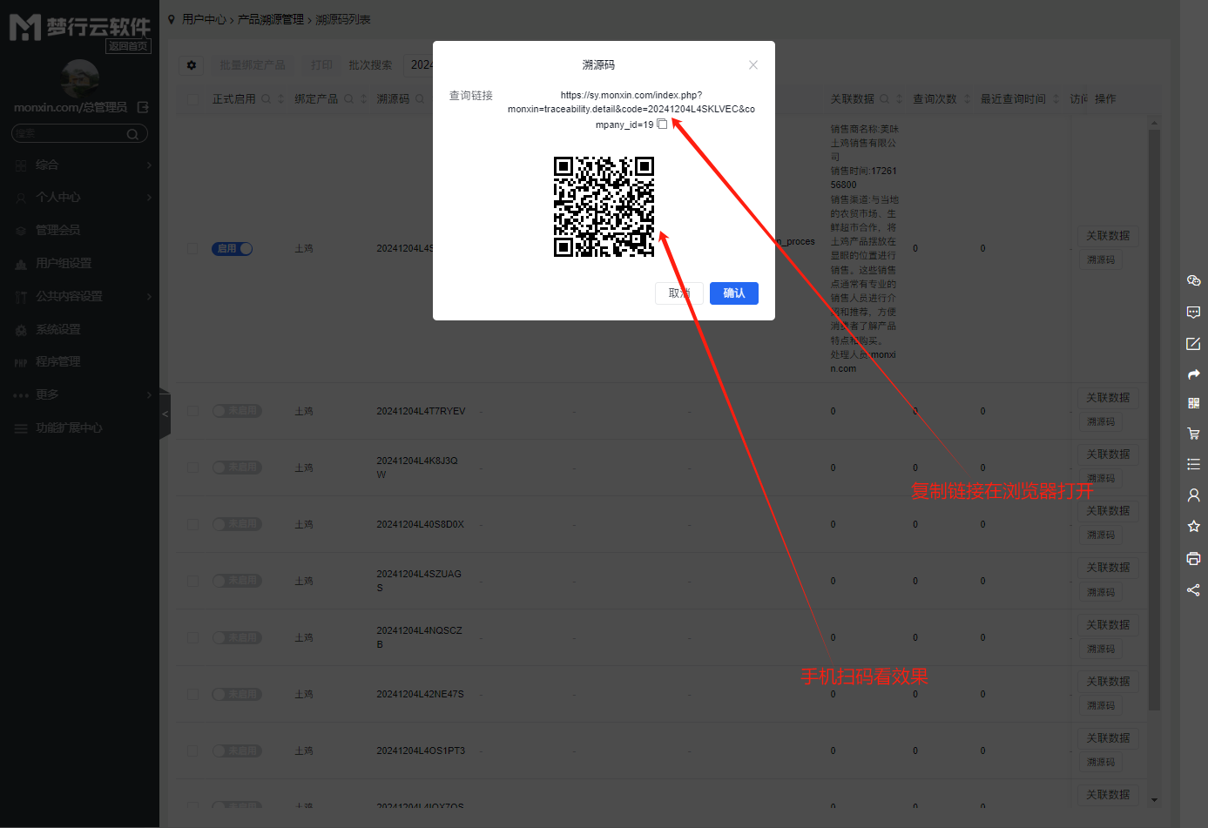Sort by 查询次数 column arrows
This screenshot has height=828, width=1208.
tap(967, 99)
